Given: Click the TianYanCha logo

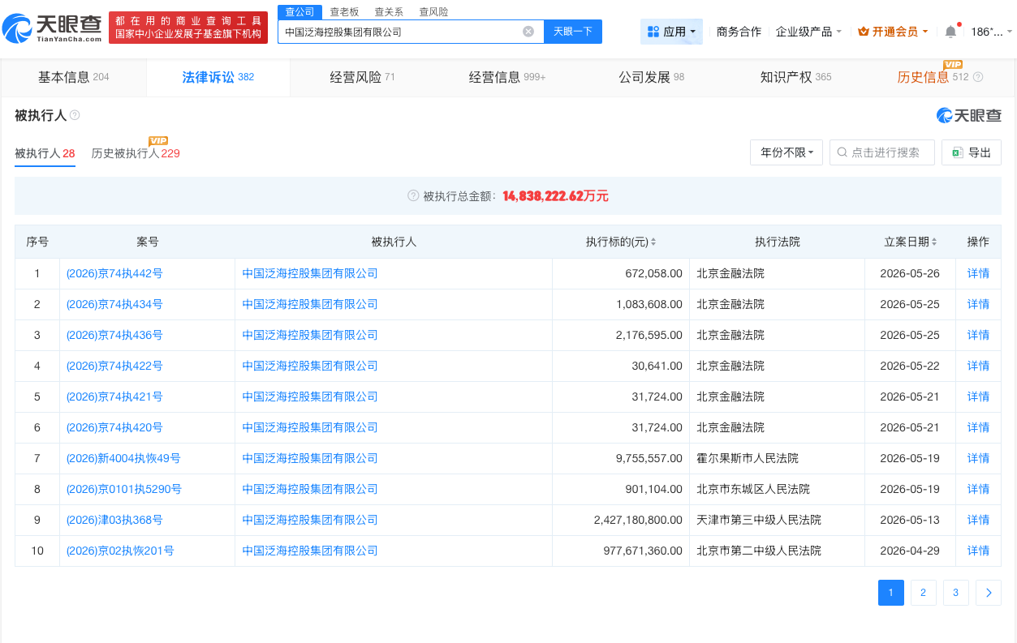Looking at the screenshot, I should pyautogui.click(x=52, y=28).
